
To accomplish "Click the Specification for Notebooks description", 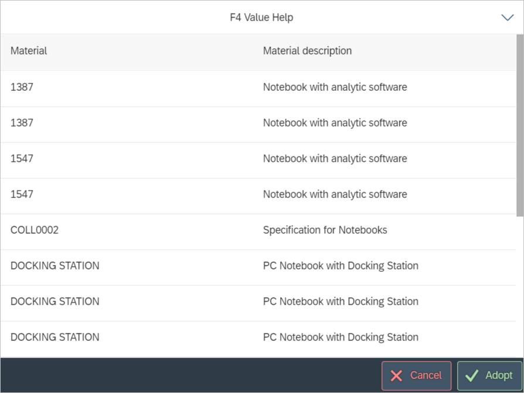I will point(325,230).
